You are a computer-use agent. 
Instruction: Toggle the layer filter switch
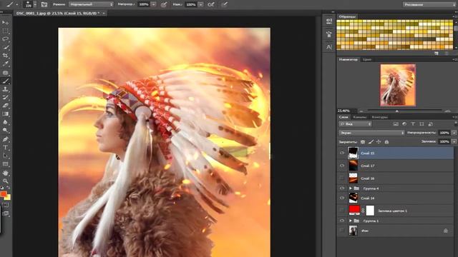(x=456, y=124)
